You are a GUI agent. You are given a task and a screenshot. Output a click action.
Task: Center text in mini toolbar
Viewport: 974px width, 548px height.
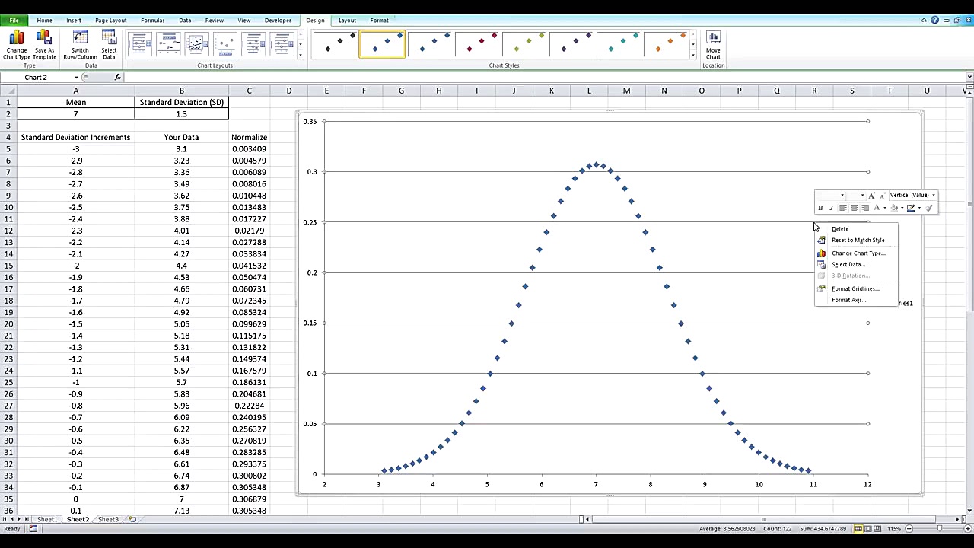coord(854,208)
